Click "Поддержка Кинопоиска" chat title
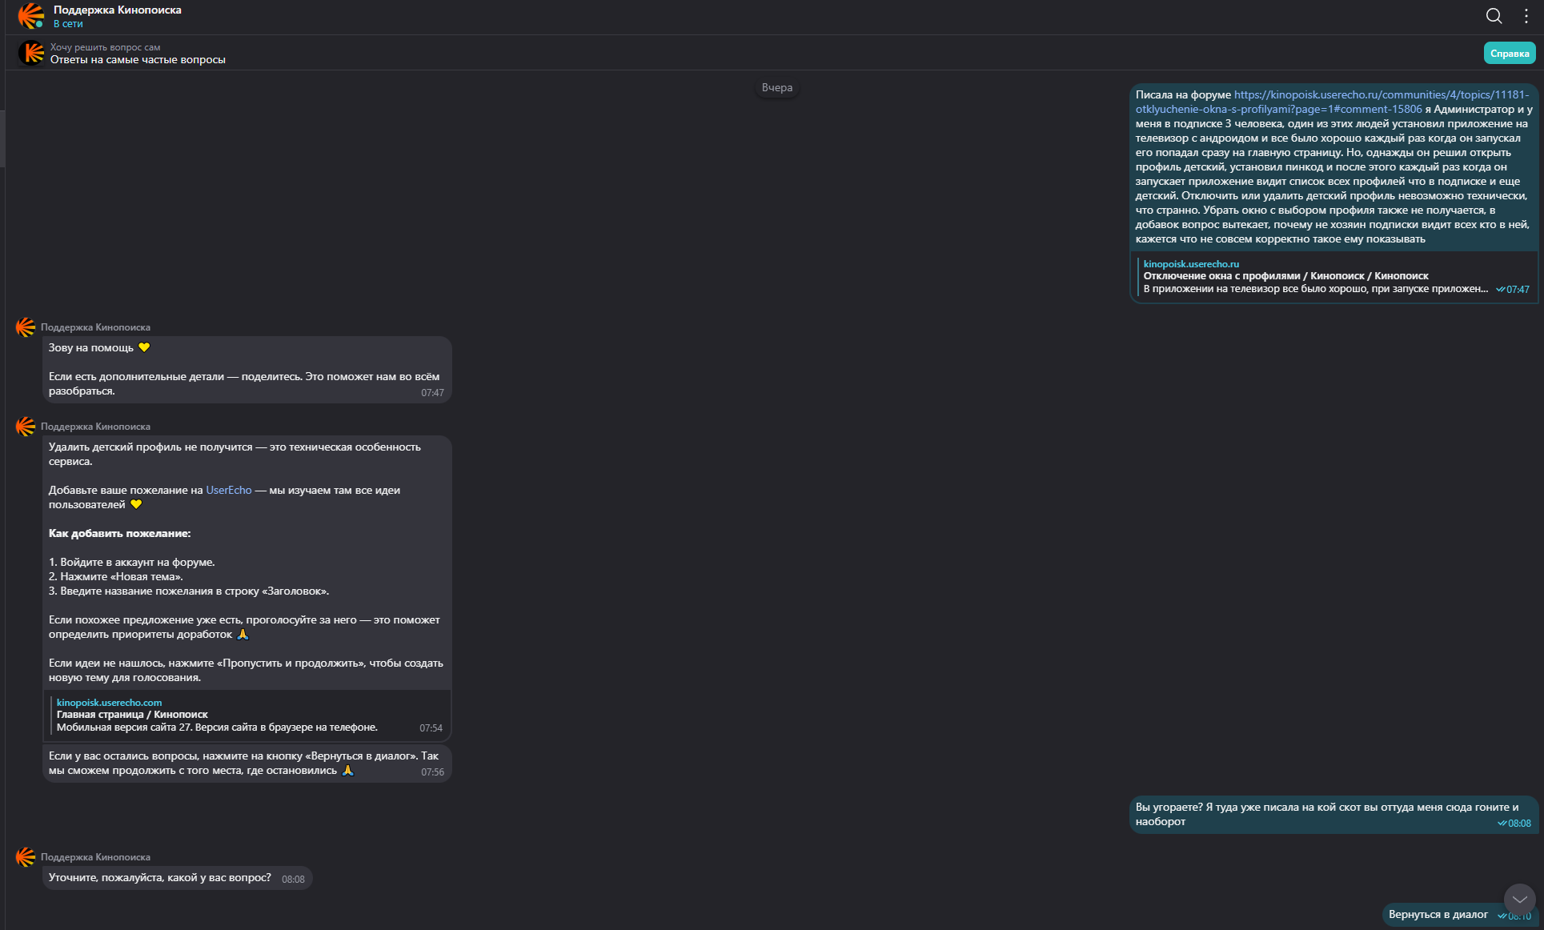 coord(118,10)
